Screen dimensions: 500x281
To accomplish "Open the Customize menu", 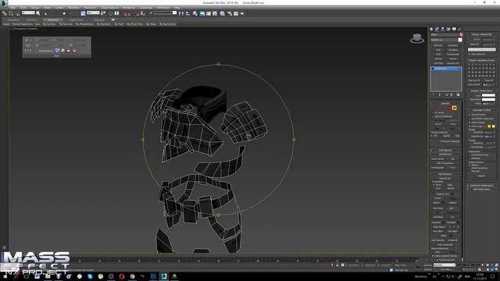I will click(146, 7).
